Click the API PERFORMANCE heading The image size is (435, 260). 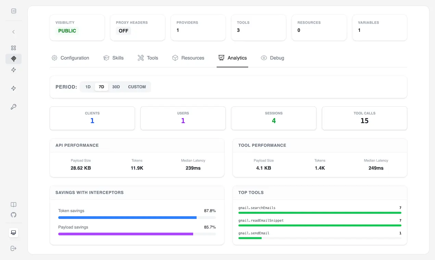coord(77,145)
